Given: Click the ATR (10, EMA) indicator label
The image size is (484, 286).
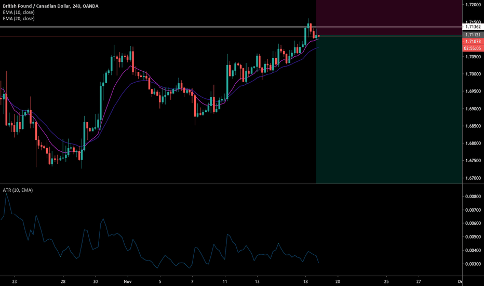Looking at the screenshot, I should click(17, 190).
